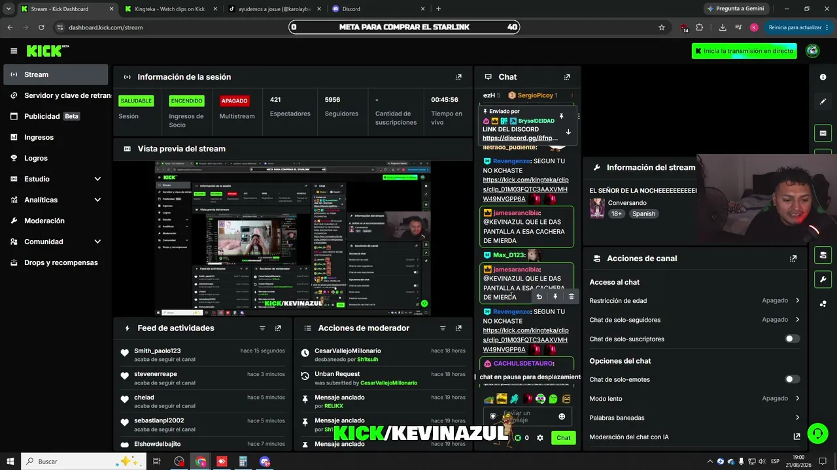Expand the Comunidad sidebar section
This screenshot has height=470, width=837.
97,242
